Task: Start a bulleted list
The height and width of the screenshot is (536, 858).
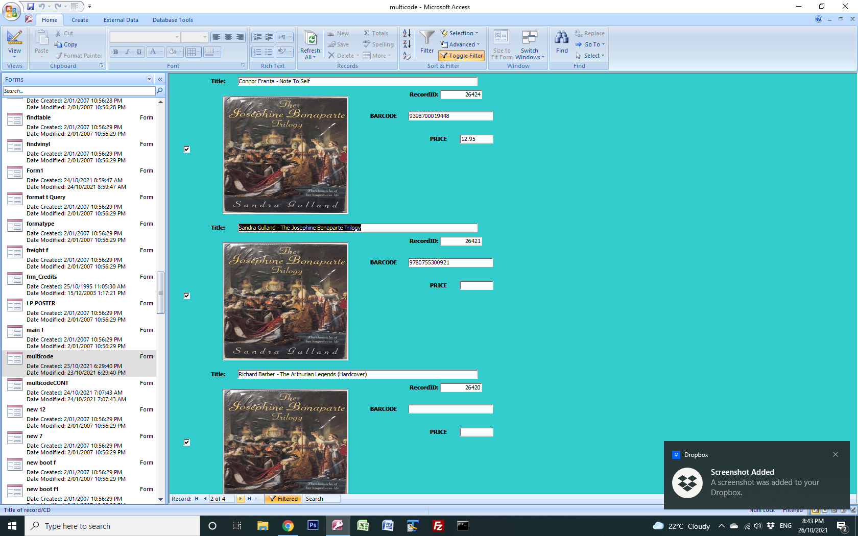Action: (x=269, y=52)
